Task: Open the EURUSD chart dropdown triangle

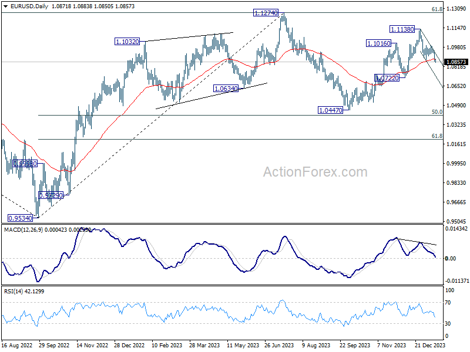Action: click(x=6, y=6)
